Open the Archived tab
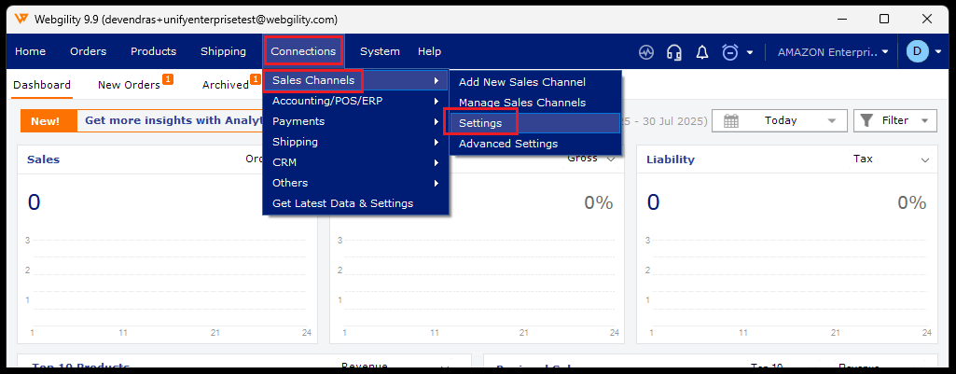Viewport: 956px width, 374px height. (x=226, y=85)
